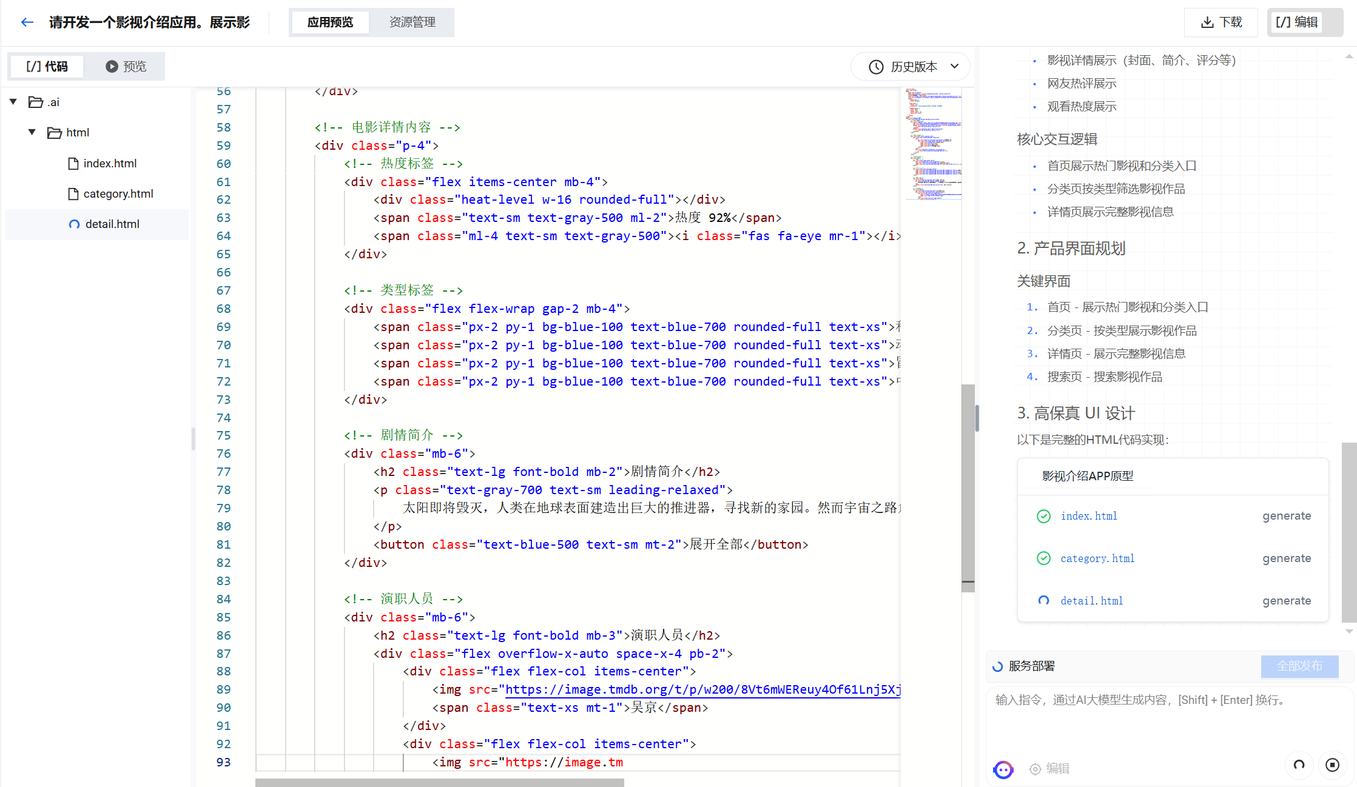
Task: Click the clock icon in 历史版本
Action: pos(876,67)
